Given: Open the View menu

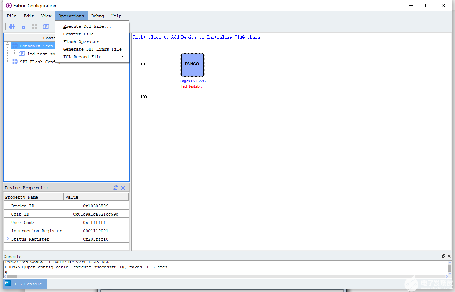Looking at the screenshot, I should click(46, 16).
